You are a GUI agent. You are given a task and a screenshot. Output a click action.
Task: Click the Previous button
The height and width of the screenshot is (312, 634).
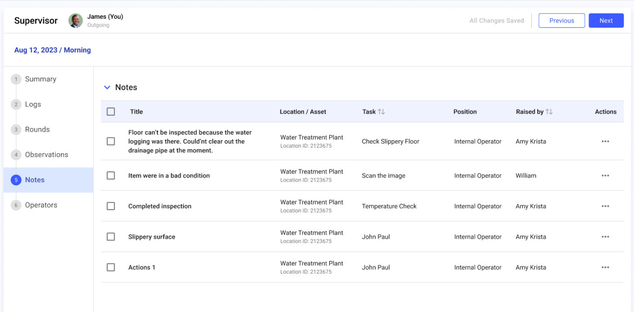click(x=561, y=20)
